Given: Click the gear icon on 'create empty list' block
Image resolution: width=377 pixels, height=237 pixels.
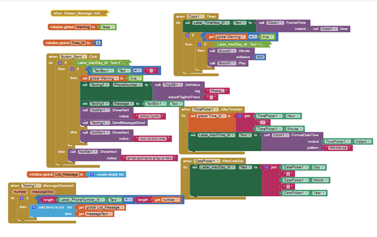Looking at the screenshot, I should (x=92, y=174).
